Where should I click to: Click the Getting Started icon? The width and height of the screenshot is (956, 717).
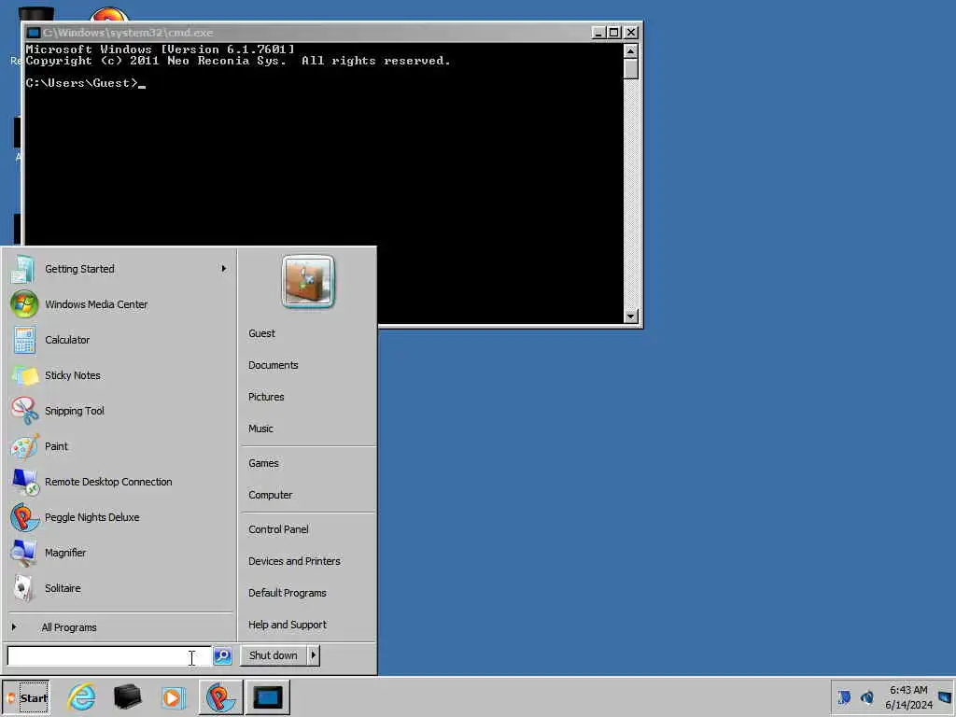pyautogui.click(x=23, y=269)
